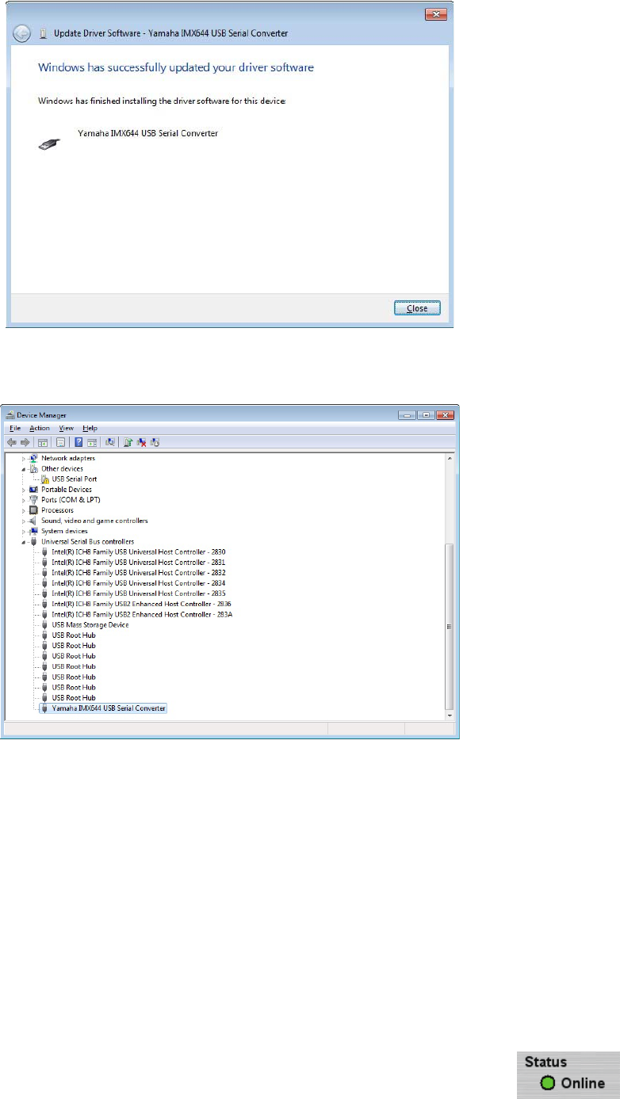Expand Sound, video and game controllers node

pyautogui.click(x=24, y=521)
